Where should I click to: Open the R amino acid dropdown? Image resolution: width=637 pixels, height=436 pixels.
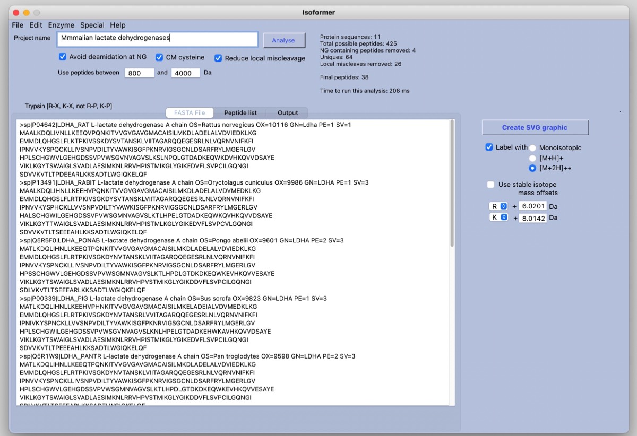[x=498, y=206]
